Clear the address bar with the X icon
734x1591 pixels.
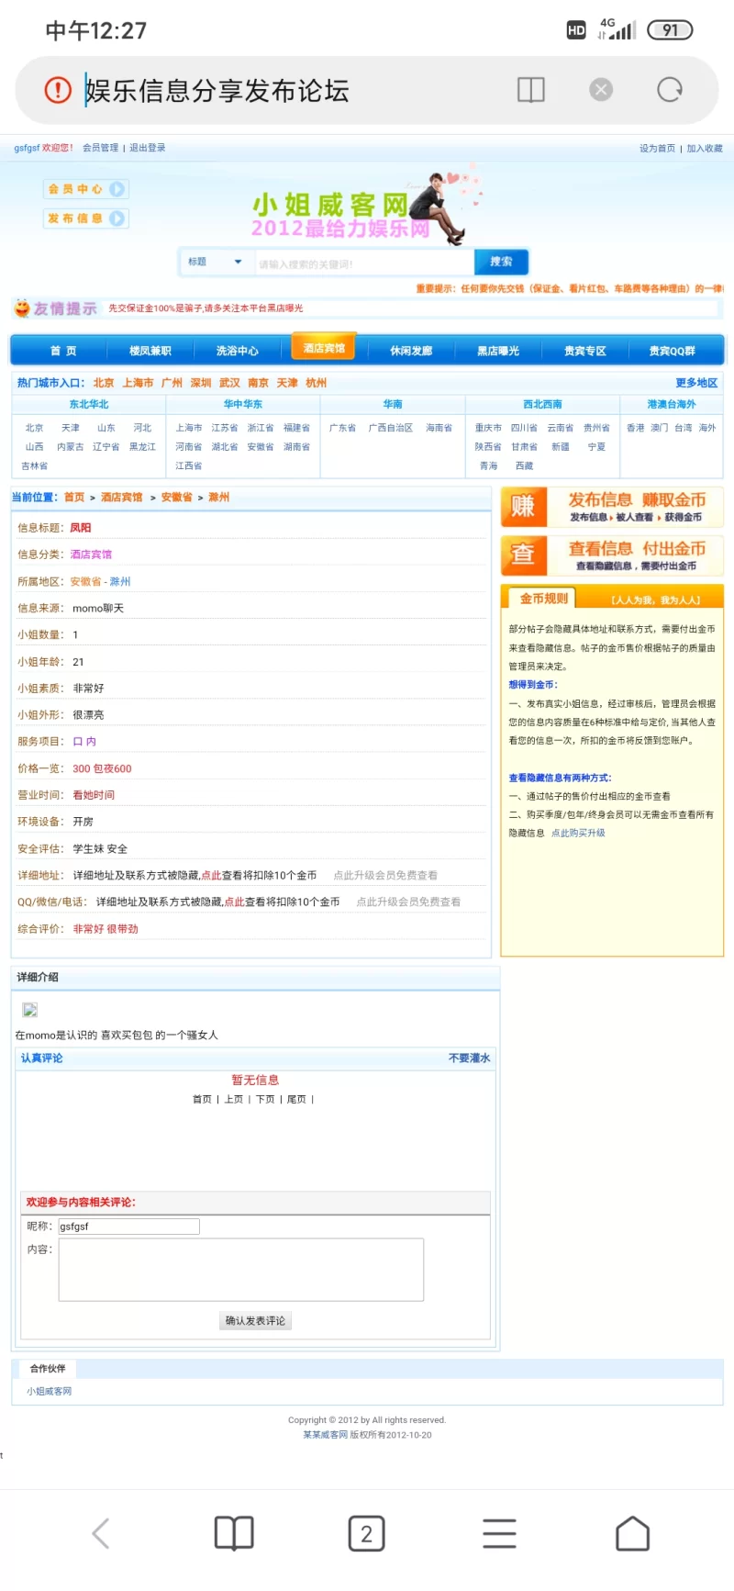pyautogui.click(x=601, y=90)
